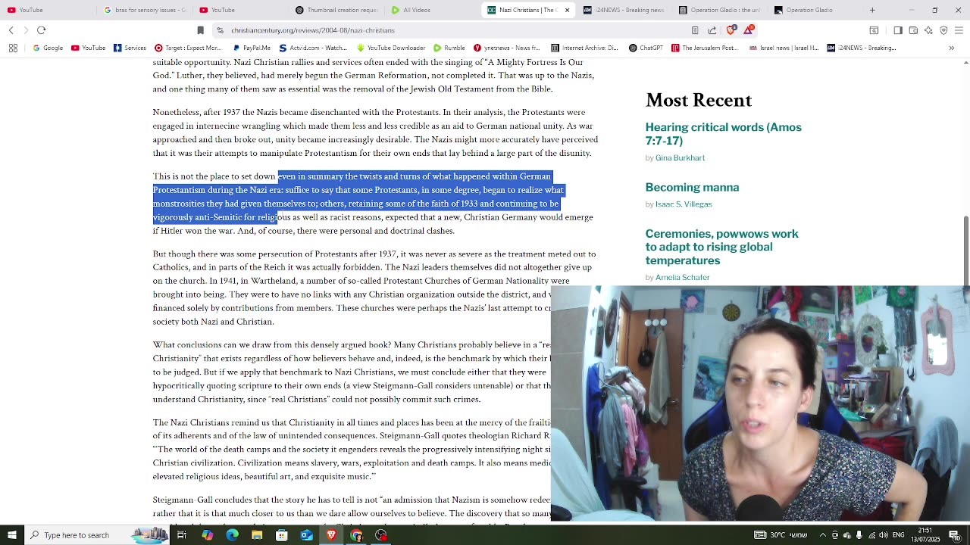The width and height of the screenshot is (970, 545).
Task: Open Outlook from the taskbar
Action: tap(306, 535)
